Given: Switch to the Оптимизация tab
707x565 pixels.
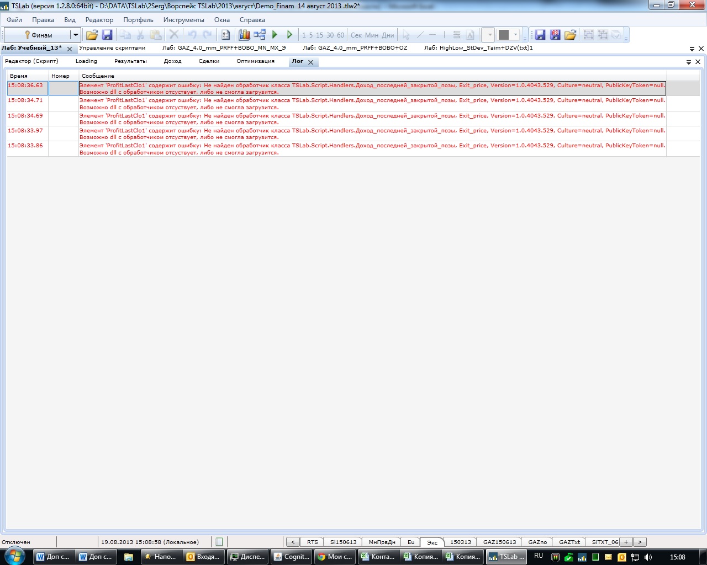Looking at the screenshot, I should tap(255, 61).
